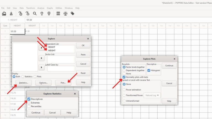This screenshot has width=212, height=119.
Task: Click Paste in Explore dialog
Action: click(x=83, y=55)
